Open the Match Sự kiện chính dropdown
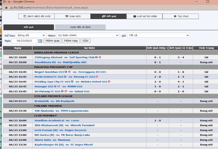 pos(88,35)
